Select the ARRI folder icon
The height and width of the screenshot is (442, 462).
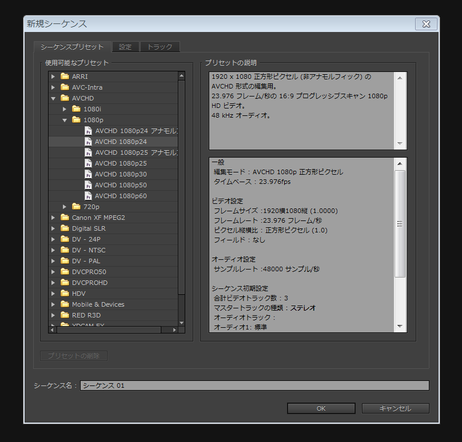coord(65,77)
